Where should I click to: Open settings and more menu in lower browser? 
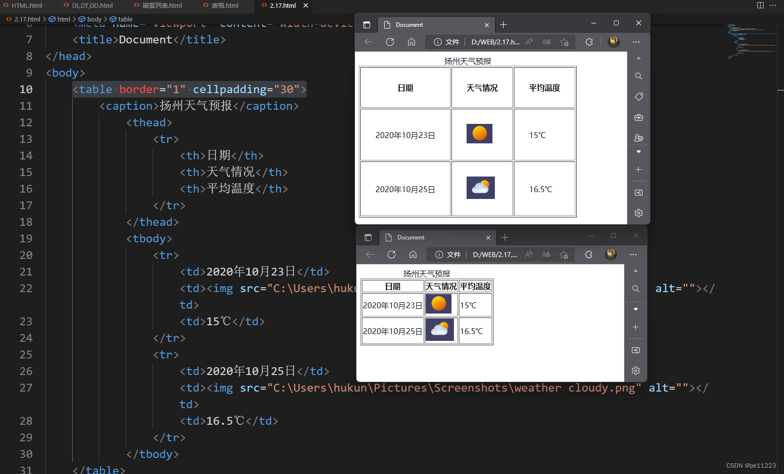(633, 255)
